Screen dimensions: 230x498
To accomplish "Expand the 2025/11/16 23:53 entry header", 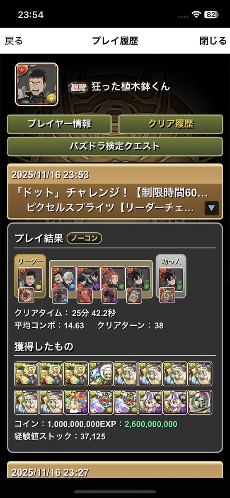I will point(115,191).
